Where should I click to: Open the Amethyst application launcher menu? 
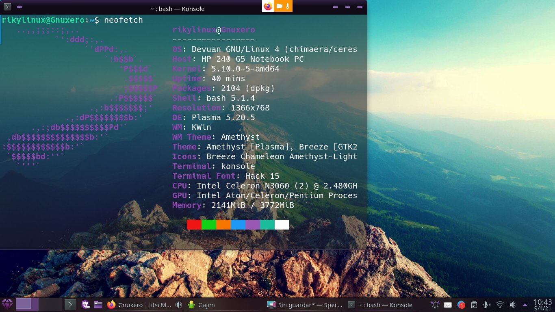pos(7,304)
